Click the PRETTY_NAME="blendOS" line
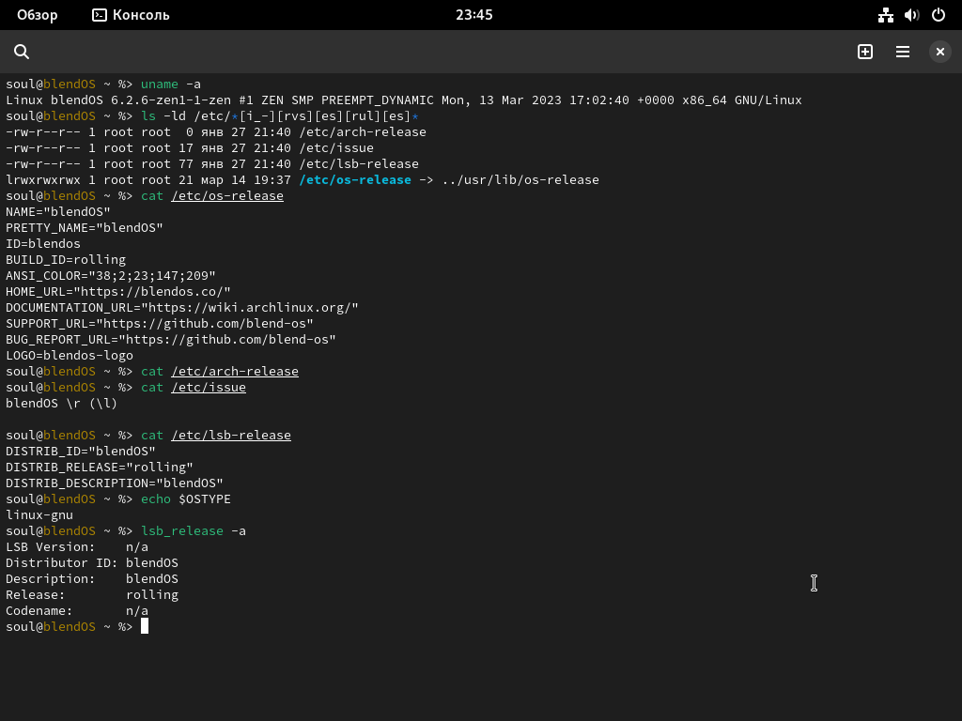 pos(85,227)
